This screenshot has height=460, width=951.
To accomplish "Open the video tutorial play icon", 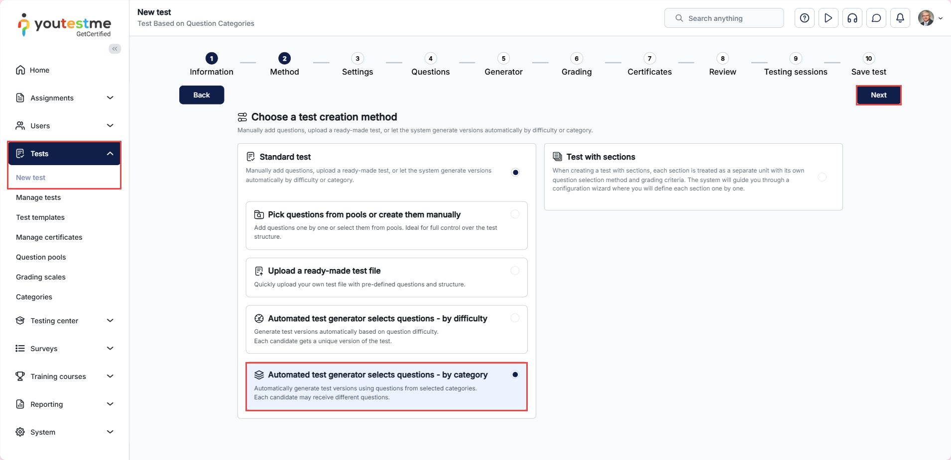I will point(829,18).
